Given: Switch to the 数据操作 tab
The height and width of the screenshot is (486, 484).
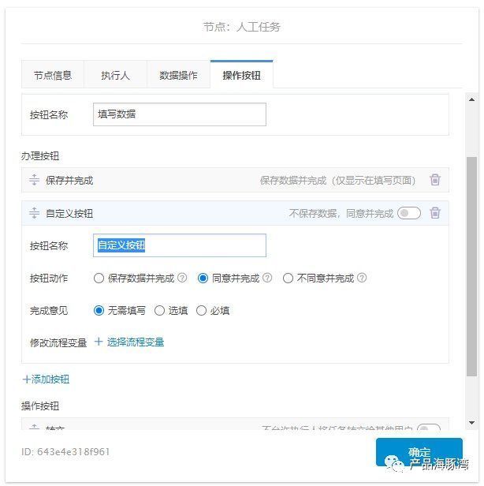Looking at the screenshot, I should [178, 75].
